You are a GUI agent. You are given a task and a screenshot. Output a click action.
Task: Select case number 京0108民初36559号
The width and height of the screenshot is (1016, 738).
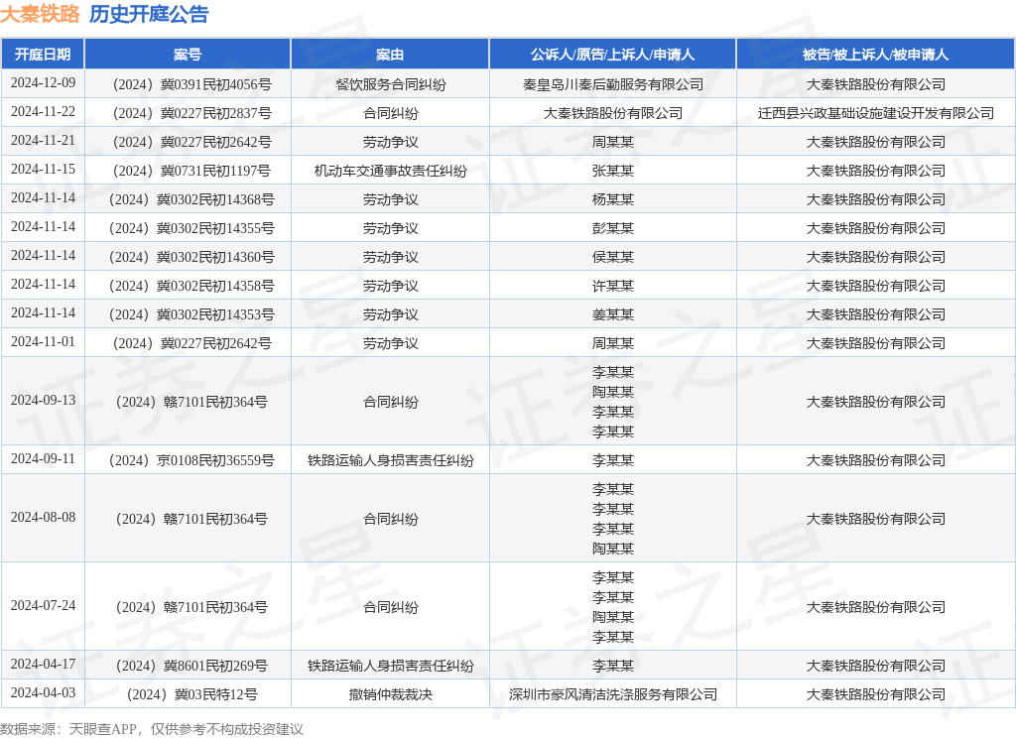191,460
